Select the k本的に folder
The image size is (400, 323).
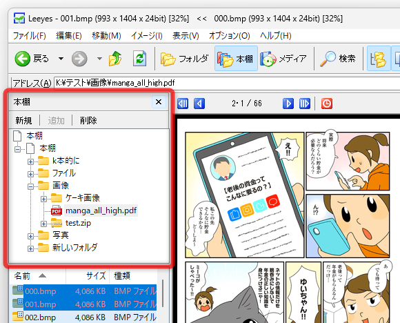pos(66,161)
